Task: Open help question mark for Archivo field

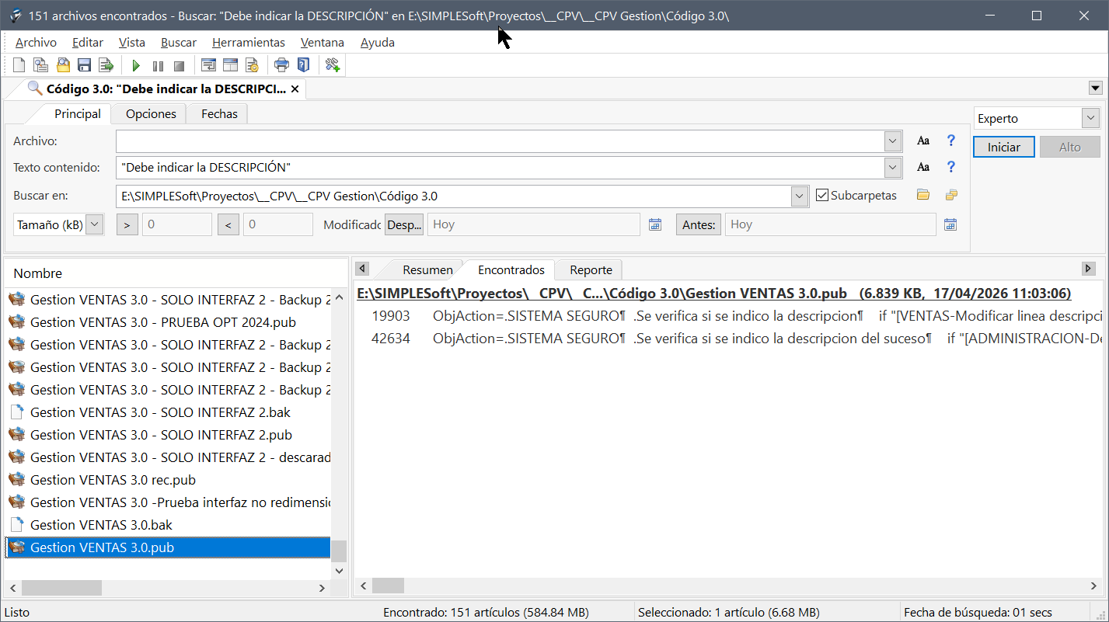Action: coord(950,141)
